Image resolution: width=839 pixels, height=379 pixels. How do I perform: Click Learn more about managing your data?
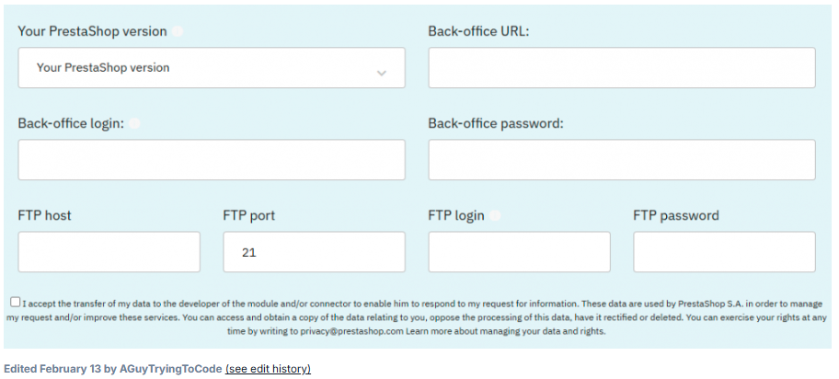505,331
